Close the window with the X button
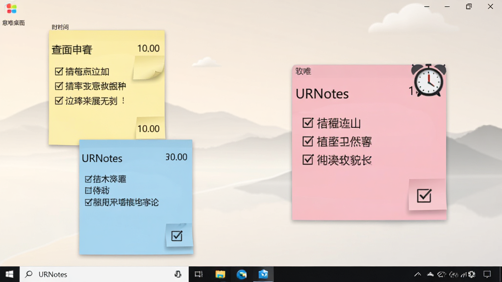 [x=490, y=6]
